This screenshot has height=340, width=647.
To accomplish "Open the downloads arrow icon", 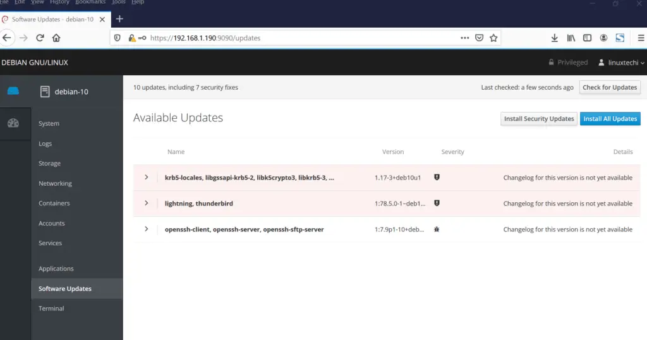I will pyautogui.click(x=555, y=38).
